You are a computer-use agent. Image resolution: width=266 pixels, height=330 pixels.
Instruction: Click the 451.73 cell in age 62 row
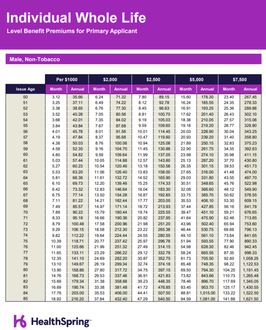coord(250,166)
